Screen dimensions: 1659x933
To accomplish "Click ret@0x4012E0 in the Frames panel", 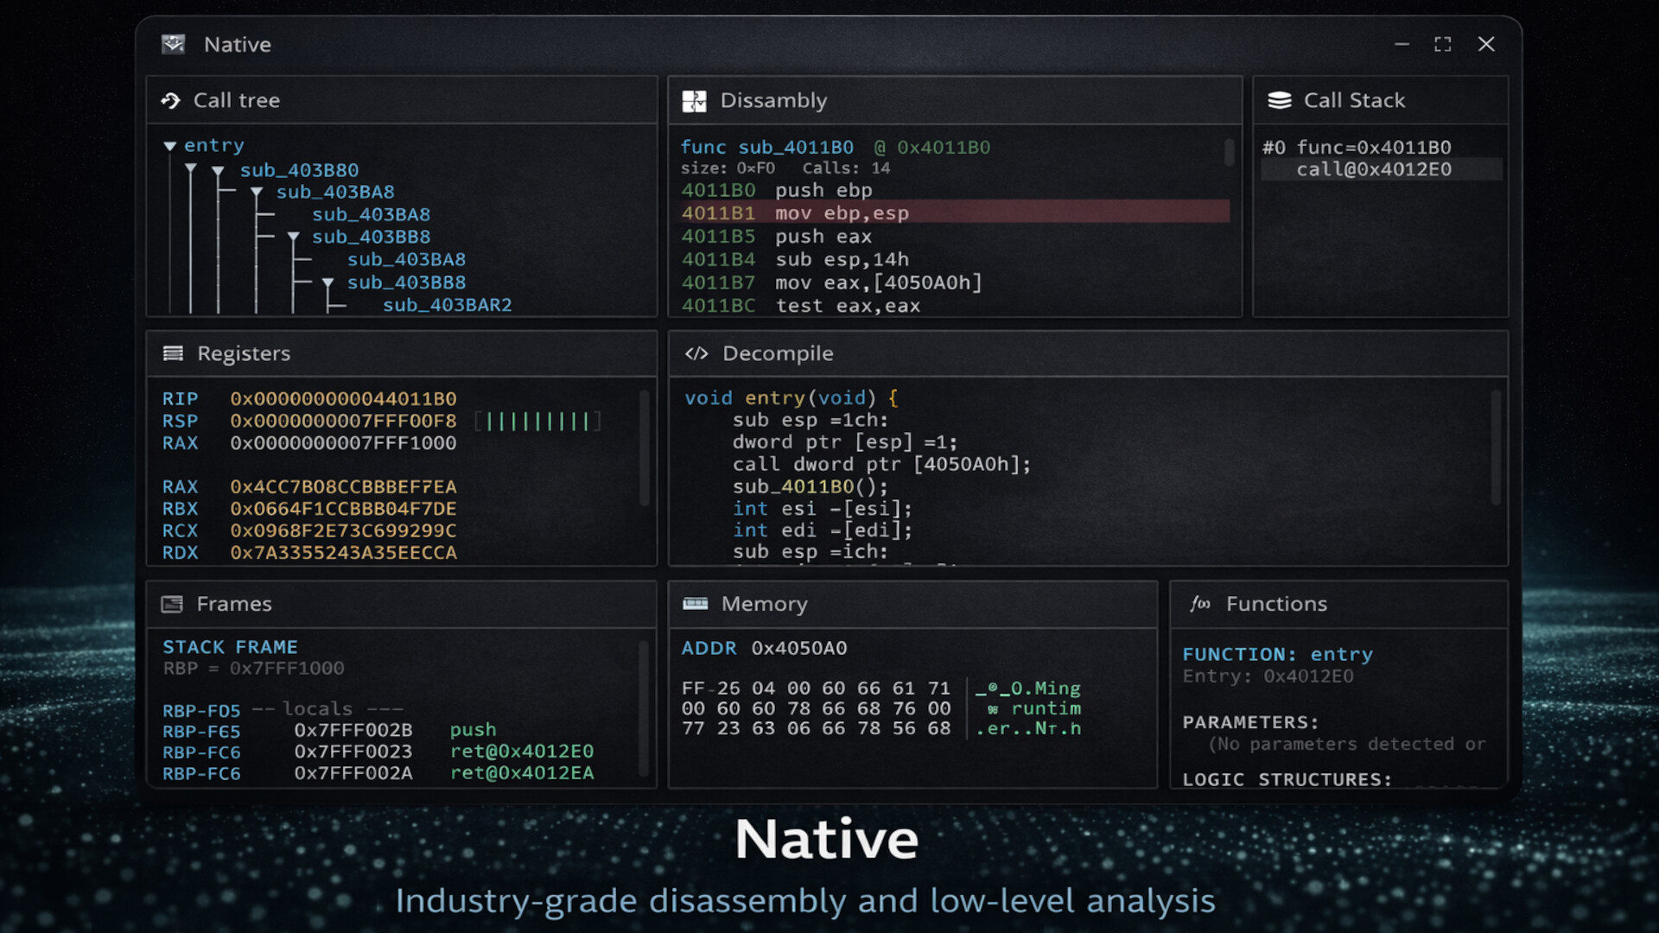I will [520, 752].
